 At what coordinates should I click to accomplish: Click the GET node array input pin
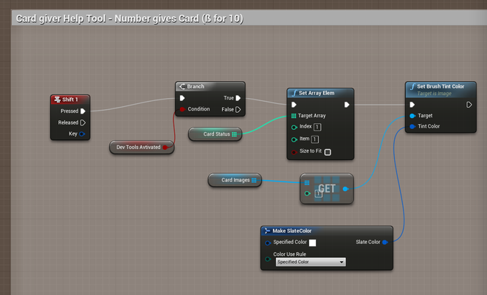307,183
